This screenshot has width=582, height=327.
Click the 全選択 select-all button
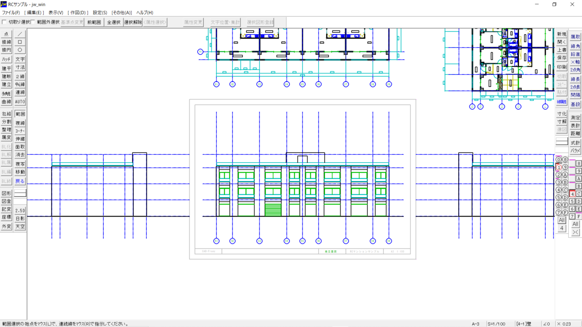pyautogui.click(x=114, y=22)
